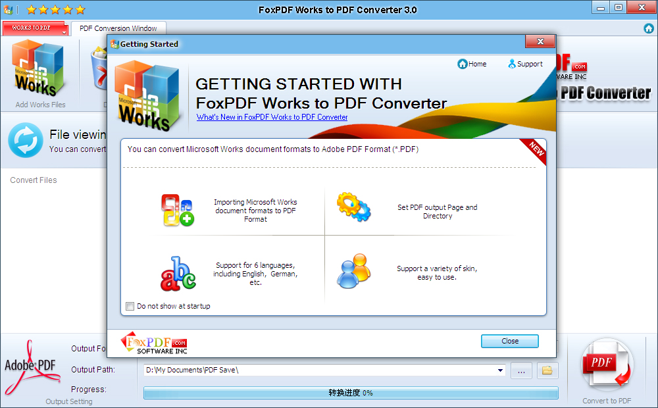658x408 pixels.
Task: Click the Close button in Getting Started
Action: [x=509, y=341]
